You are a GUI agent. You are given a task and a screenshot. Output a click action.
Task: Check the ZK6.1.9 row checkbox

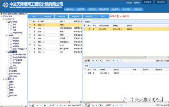tap(30, 52)
